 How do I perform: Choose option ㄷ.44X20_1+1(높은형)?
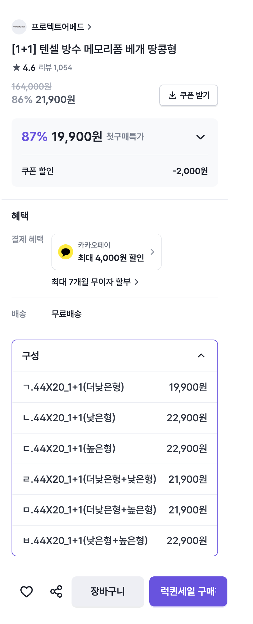115,449
